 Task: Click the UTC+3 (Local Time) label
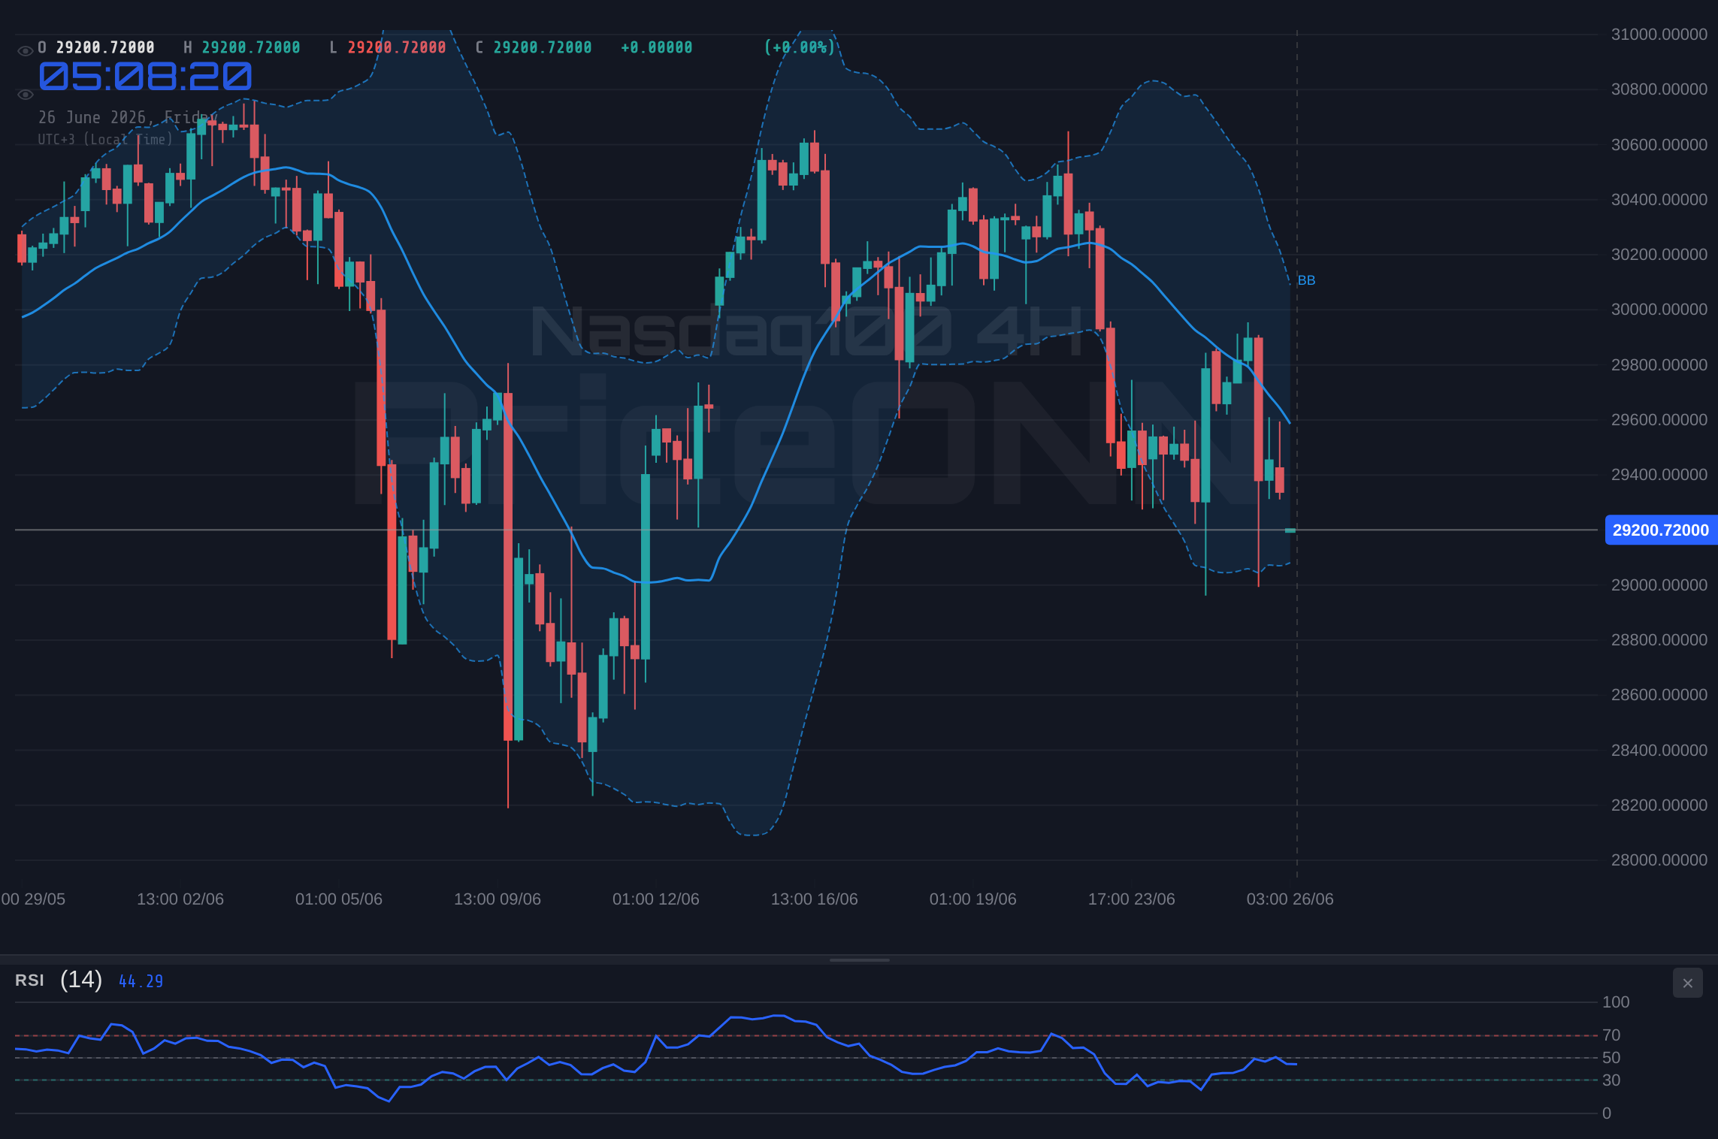105,140
